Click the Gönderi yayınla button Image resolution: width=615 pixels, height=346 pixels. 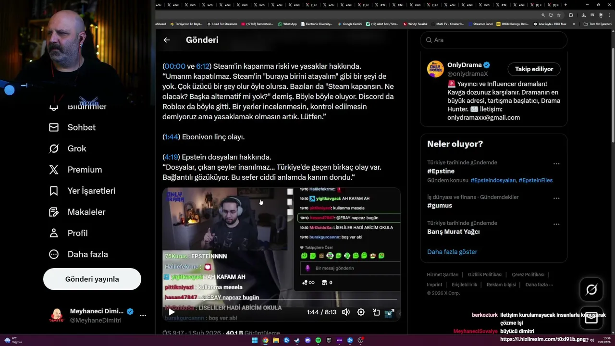92,279
